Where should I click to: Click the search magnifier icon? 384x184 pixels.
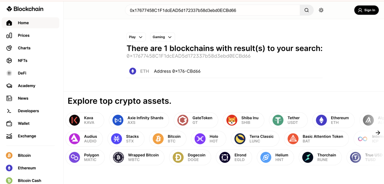(x=306, y=10)
